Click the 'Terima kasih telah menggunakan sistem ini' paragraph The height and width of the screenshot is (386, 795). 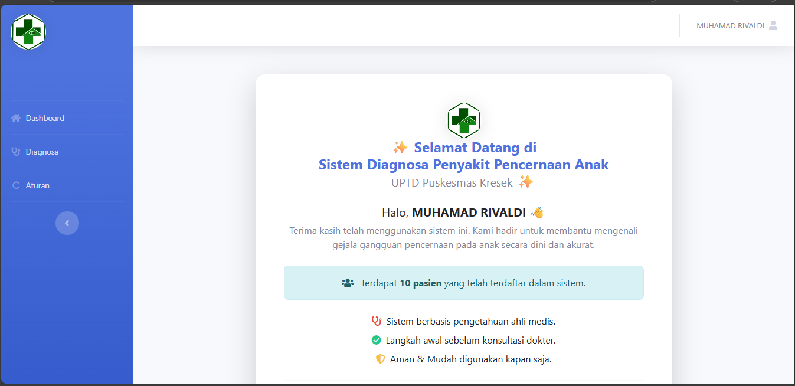point(464,237)
